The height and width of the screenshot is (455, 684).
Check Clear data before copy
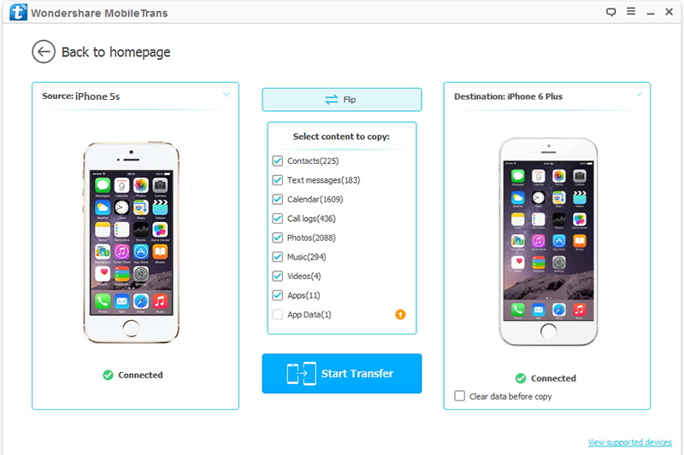click(459, 396)
